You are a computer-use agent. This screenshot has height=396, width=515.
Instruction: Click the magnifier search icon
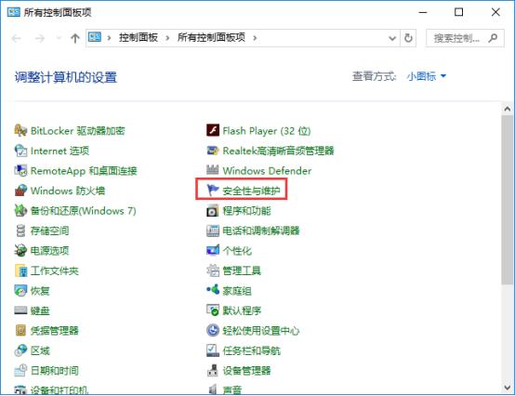click(493, 38)
